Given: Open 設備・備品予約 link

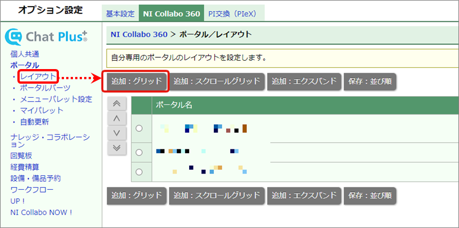Looking at the screenshot, I should [x=35, y=178].
